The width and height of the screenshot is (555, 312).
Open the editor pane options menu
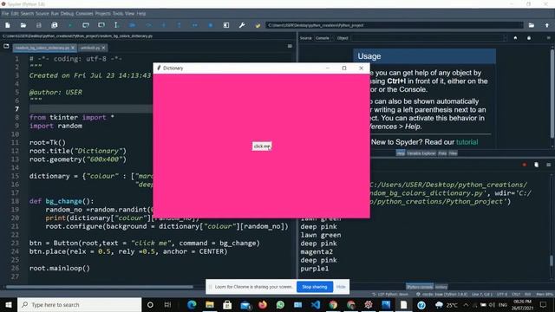(290, 46)
